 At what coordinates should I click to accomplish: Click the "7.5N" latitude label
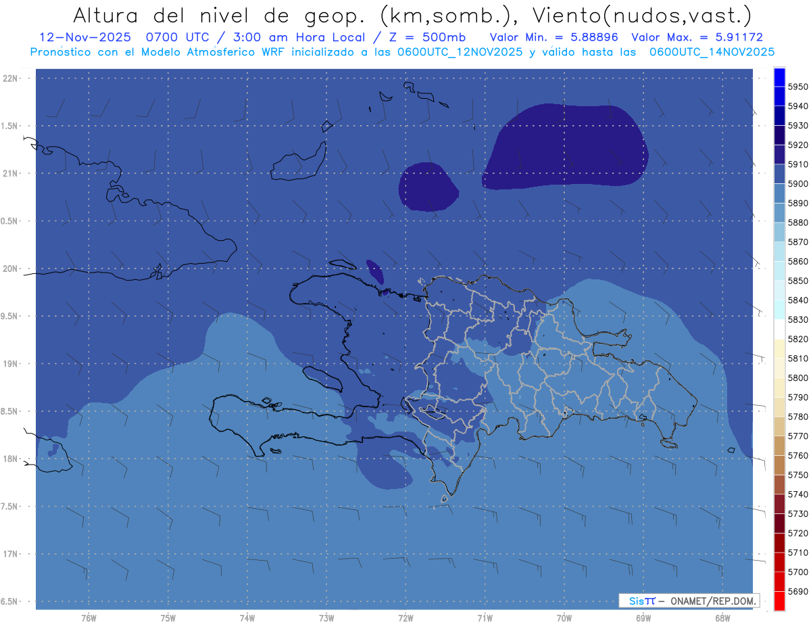(10, 507)
